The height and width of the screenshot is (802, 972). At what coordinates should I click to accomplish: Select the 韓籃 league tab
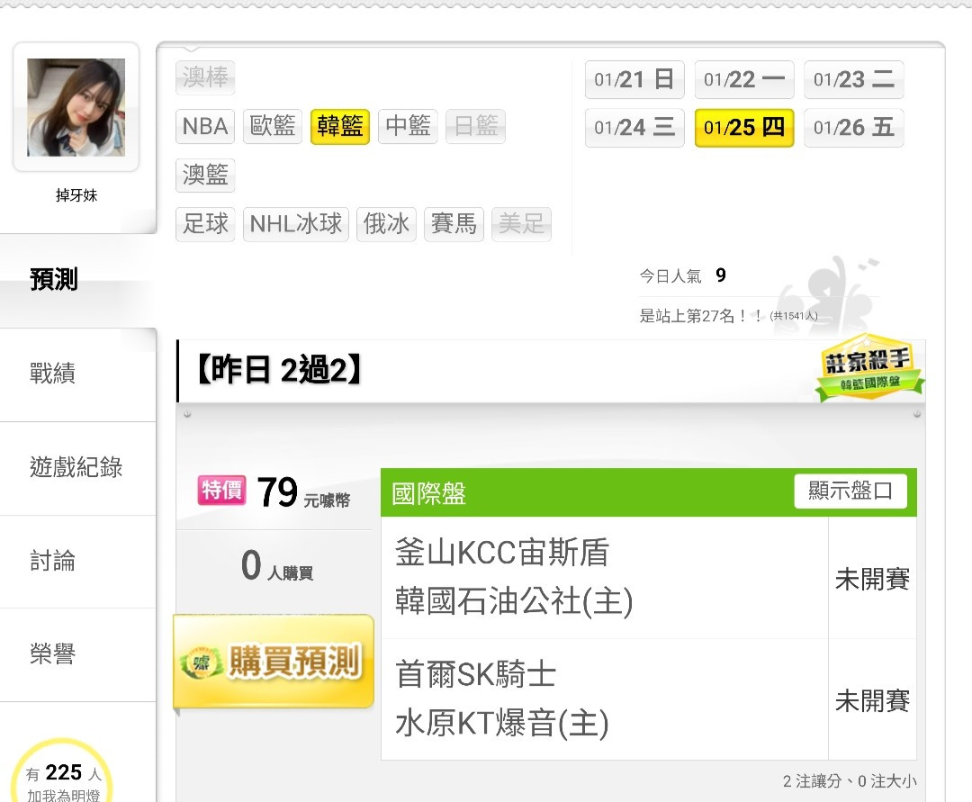[x=339, y=126]
